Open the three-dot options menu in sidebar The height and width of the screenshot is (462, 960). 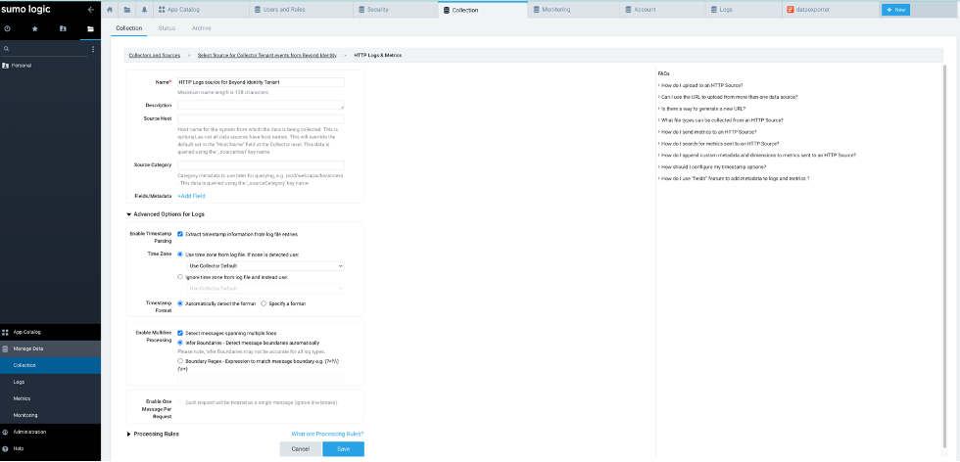coord(93,48)
